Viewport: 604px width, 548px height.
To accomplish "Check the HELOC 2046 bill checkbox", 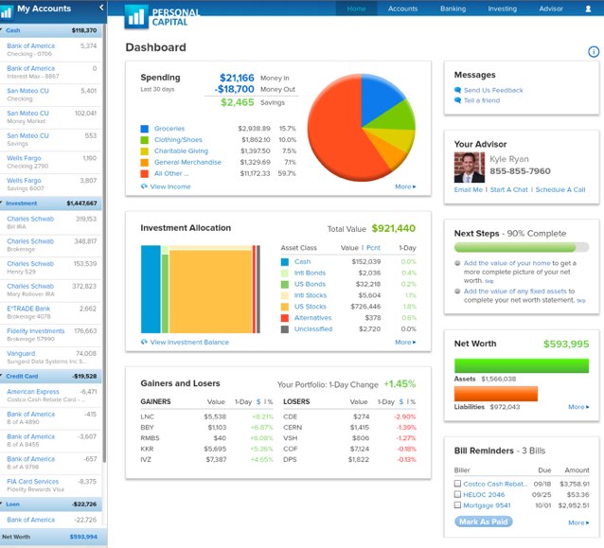I will [x=457, y=494].
